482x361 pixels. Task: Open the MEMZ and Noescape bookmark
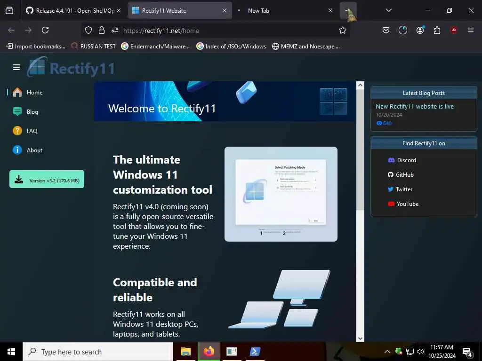tap(306, 47)
